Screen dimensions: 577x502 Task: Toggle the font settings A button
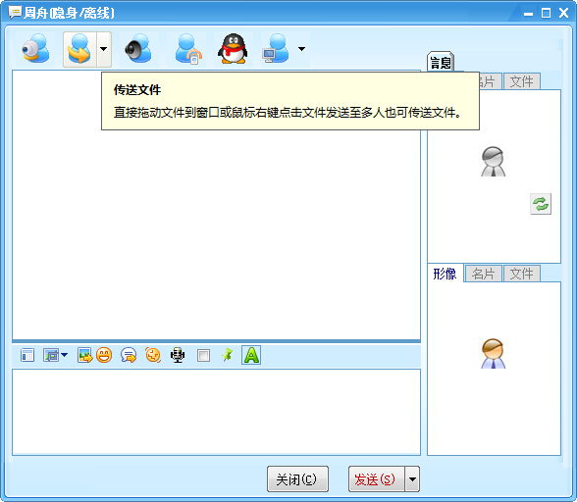point(251,355)
